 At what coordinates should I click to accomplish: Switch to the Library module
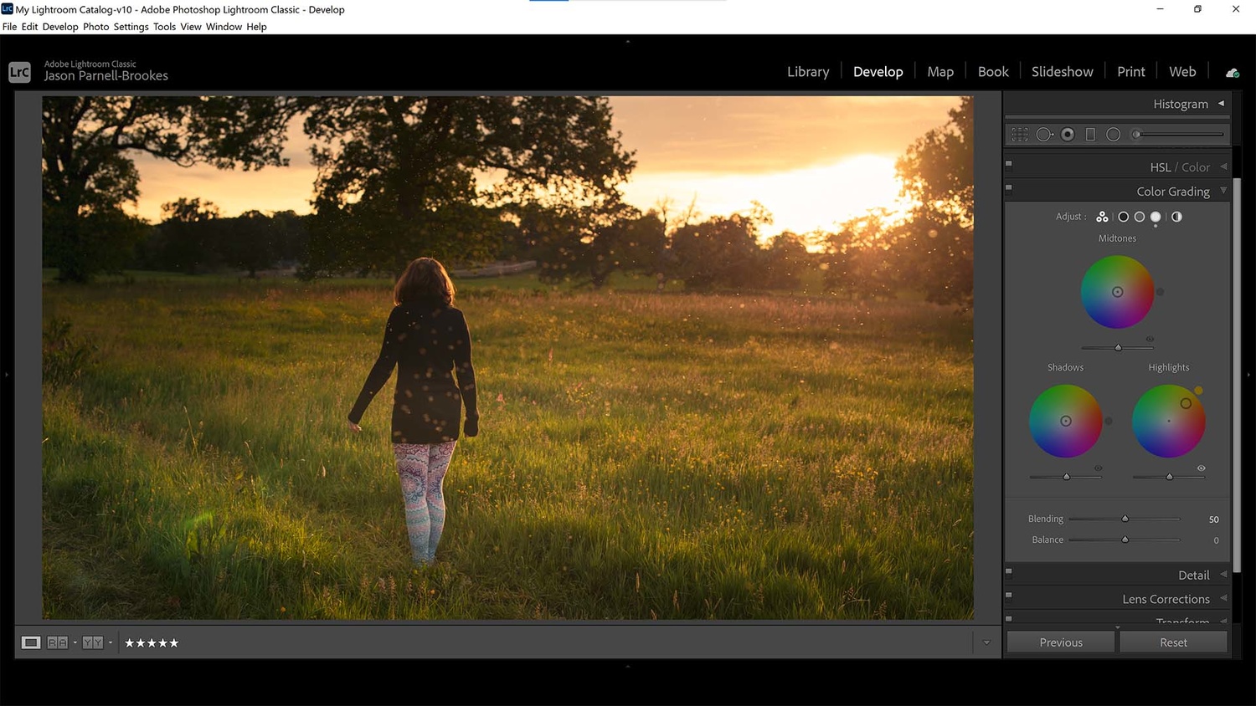coord(808,72)
